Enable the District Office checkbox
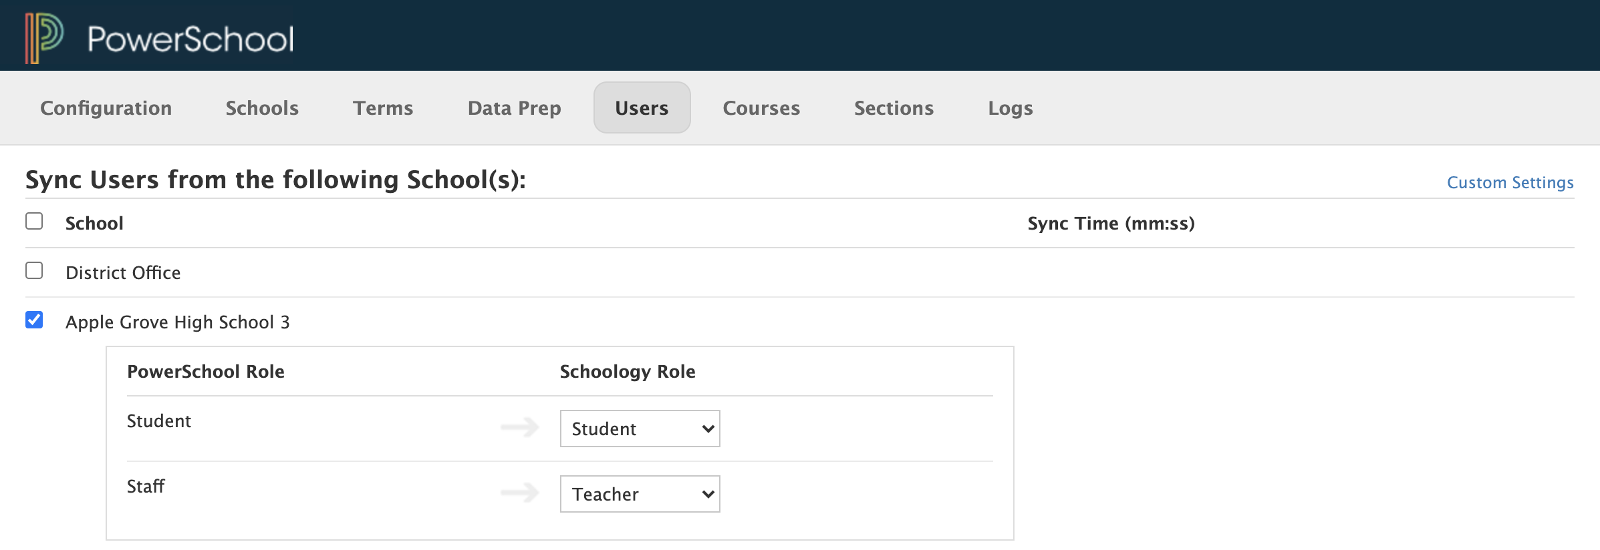The image size is (1600, 550). pos(34,270)
